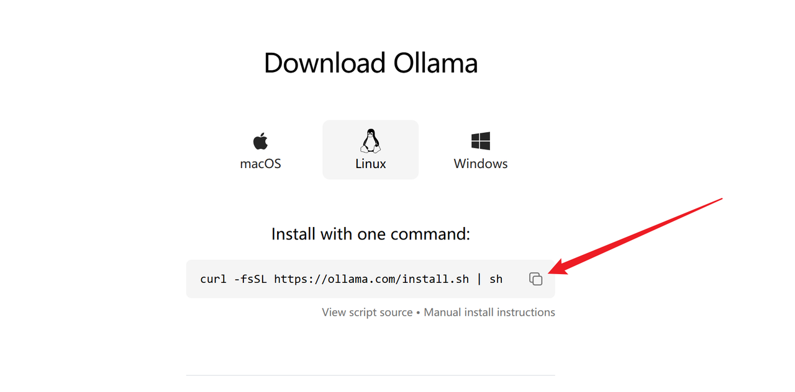
Task: Click the Download Ollama heading
Action: click(371, 63)
